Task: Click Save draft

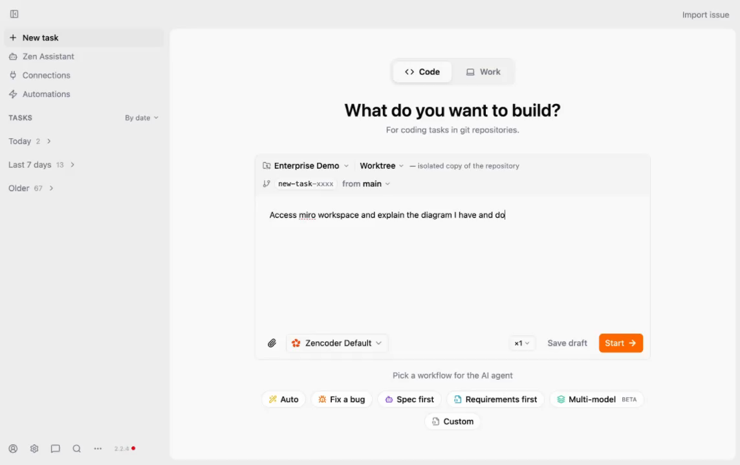Action: pos(567,343)
